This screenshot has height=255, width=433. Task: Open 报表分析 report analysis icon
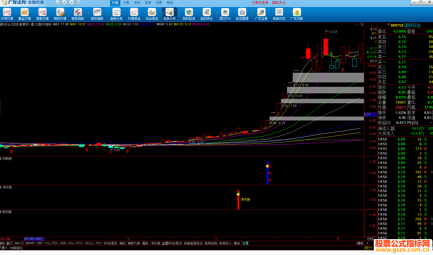(x=169, y=14)
